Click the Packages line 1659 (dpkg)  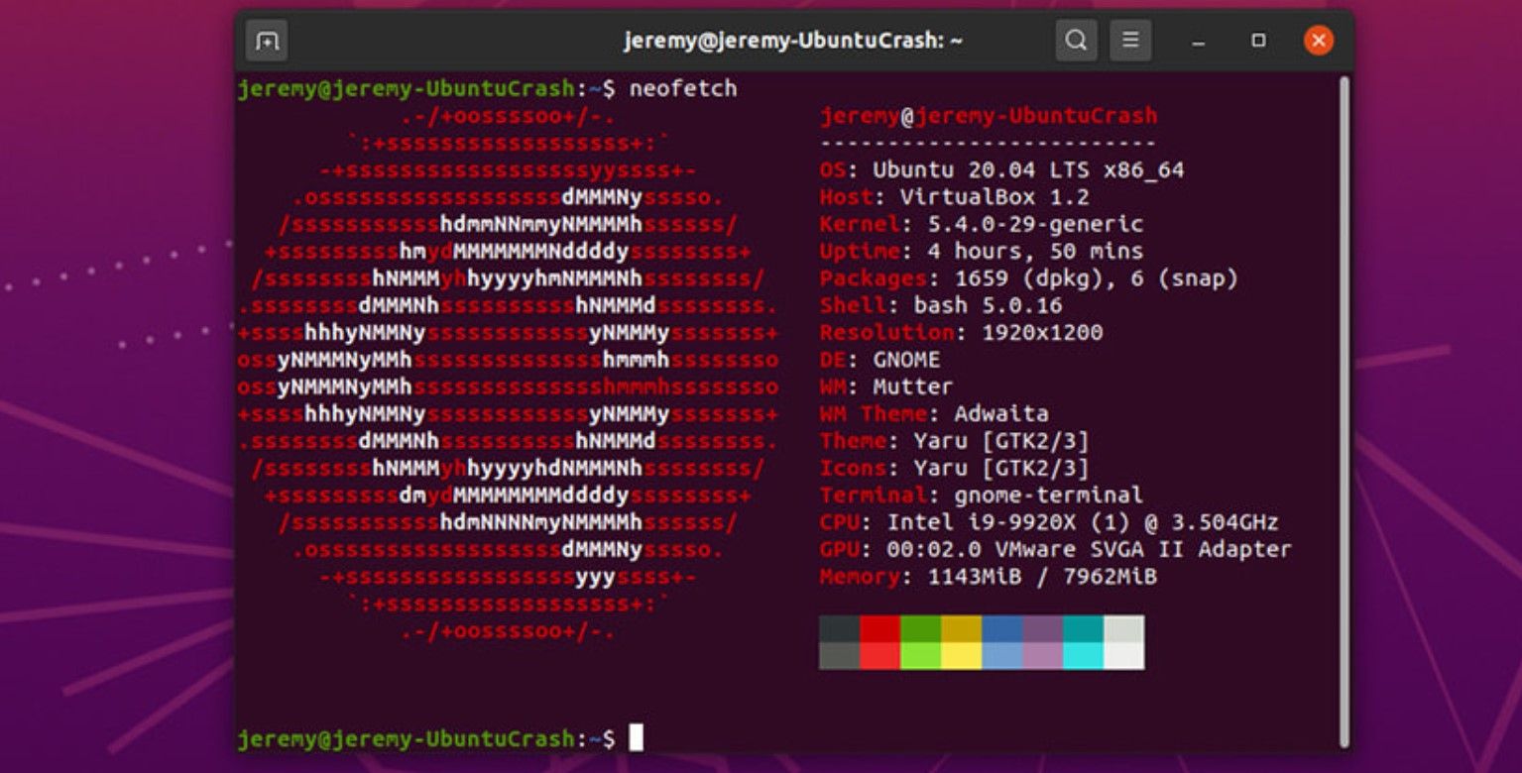click(x=1029, y=278)
